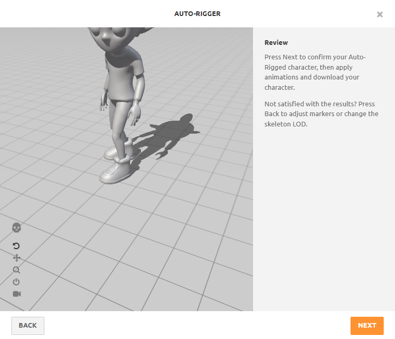Click the zoom magnifier icon
Image resolution: width=395 pixels, height=339 pixels.
17,270
